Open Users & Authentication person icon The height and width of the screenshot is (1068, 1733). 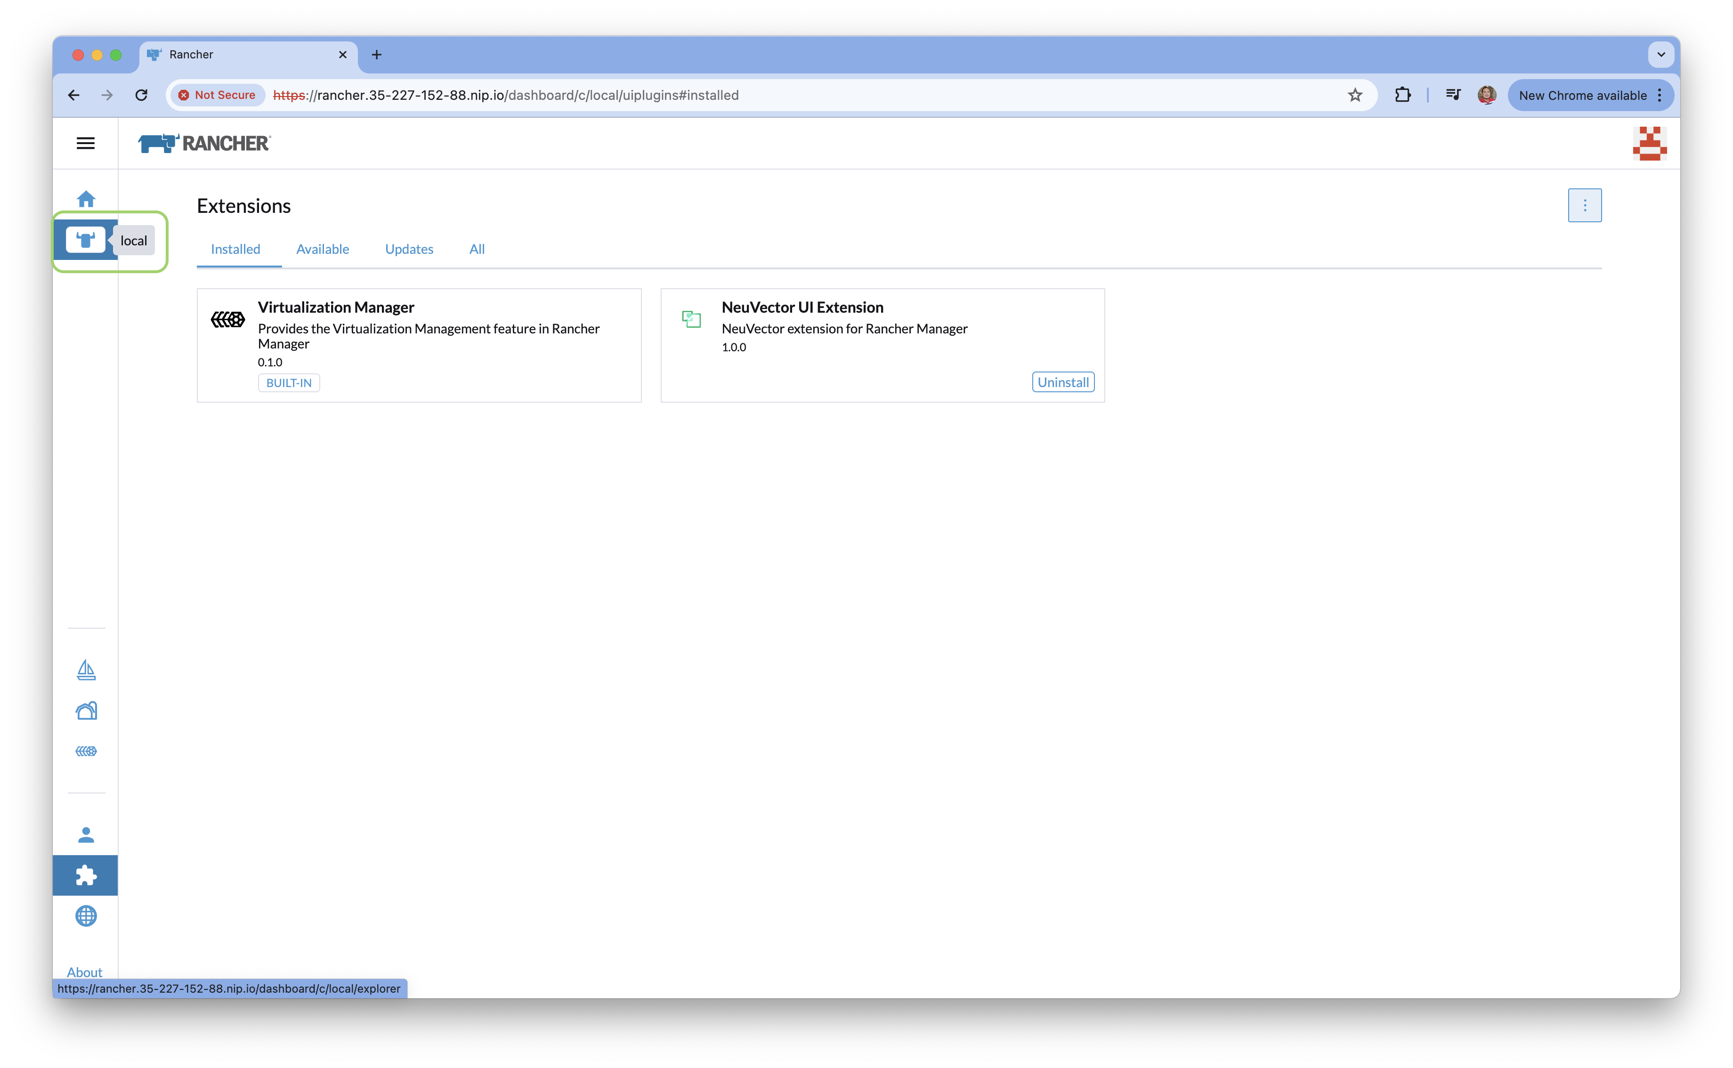click(85, 835)
